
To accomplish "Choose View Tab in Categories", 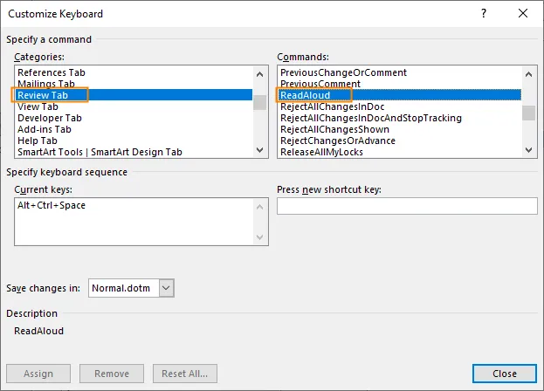I will click(x=38, y=106).
